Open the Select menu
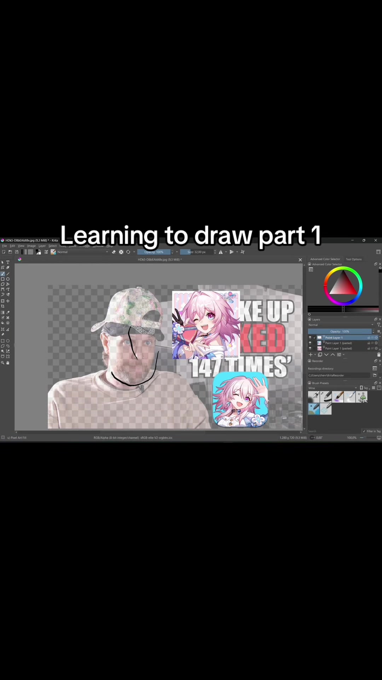This screenshot has width=382, height=680. (52, 246)
